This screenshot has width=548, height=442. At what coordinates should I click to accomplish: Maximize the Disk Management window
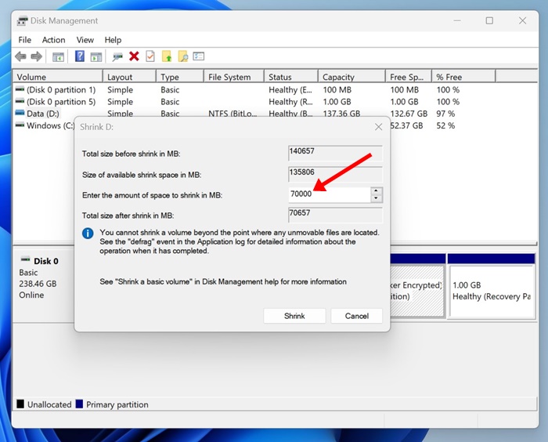pos(489,20)
